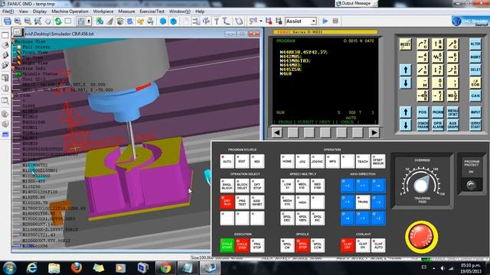Click the POS key on the keypad
490x275 pixels.
tap(422, 112)
